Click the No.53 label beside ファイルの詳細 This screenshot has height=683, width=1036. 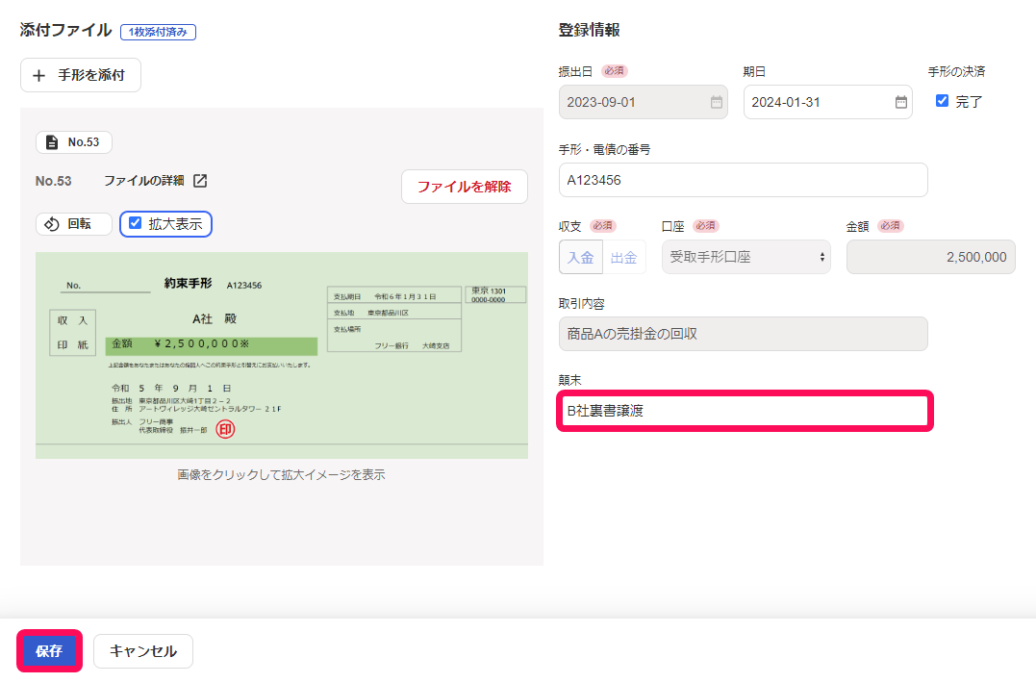[x=54, y=181]
